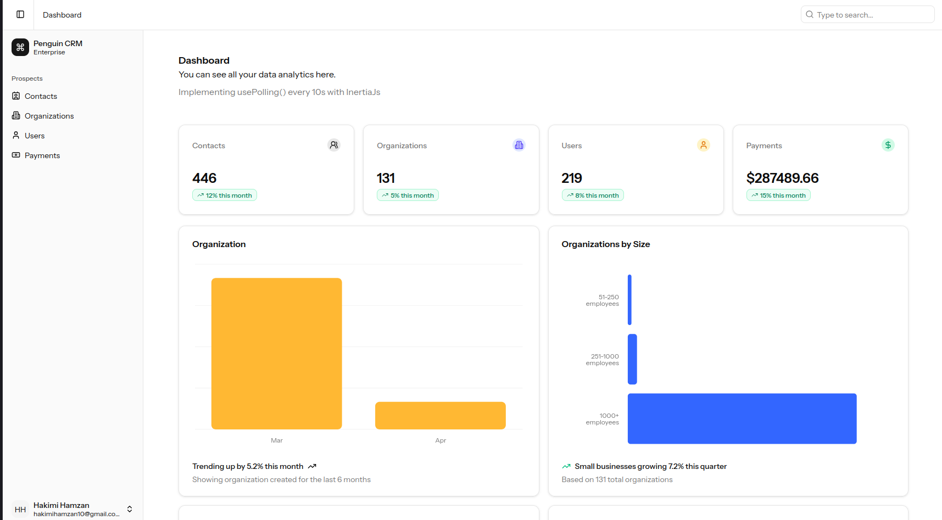Toggle the sidebar panel icon
This screenshot has width=942, height=520.
pos(20,15)
